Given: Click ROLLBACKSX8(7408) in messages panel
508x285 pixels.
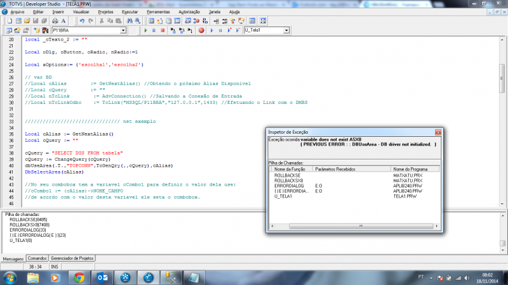Looking at the screenshot, I should coord(29,225).
